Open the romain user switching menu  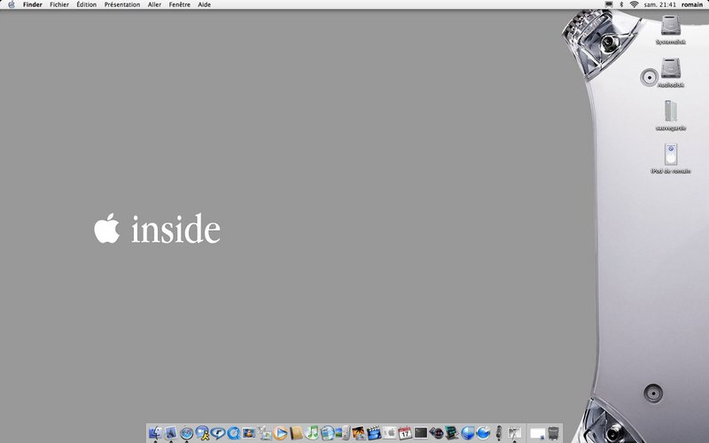pos(692,4)
